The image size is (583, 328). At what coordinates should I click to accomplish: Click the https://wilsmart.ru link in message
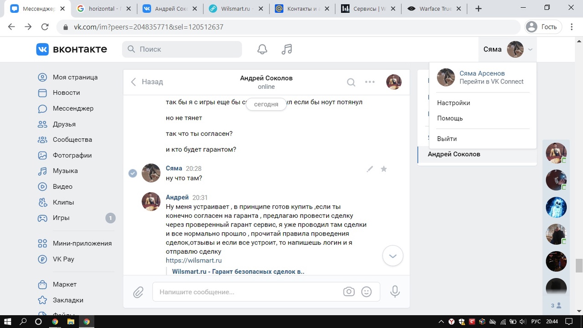194,261
